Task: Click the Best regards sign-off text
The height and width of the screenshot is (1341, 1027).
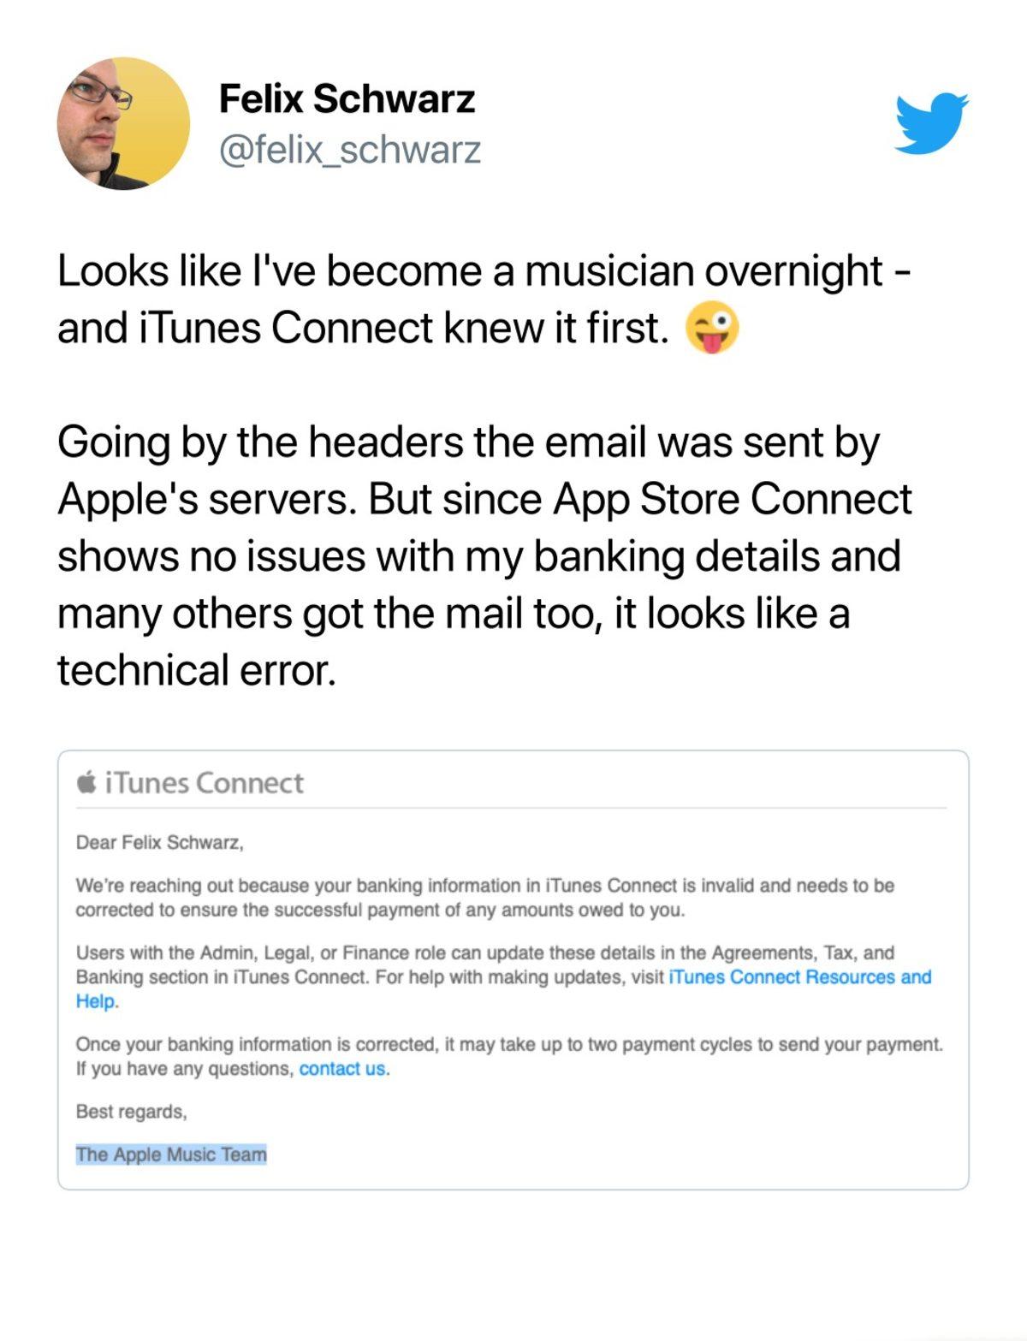Action: (x=132, y=1113)
